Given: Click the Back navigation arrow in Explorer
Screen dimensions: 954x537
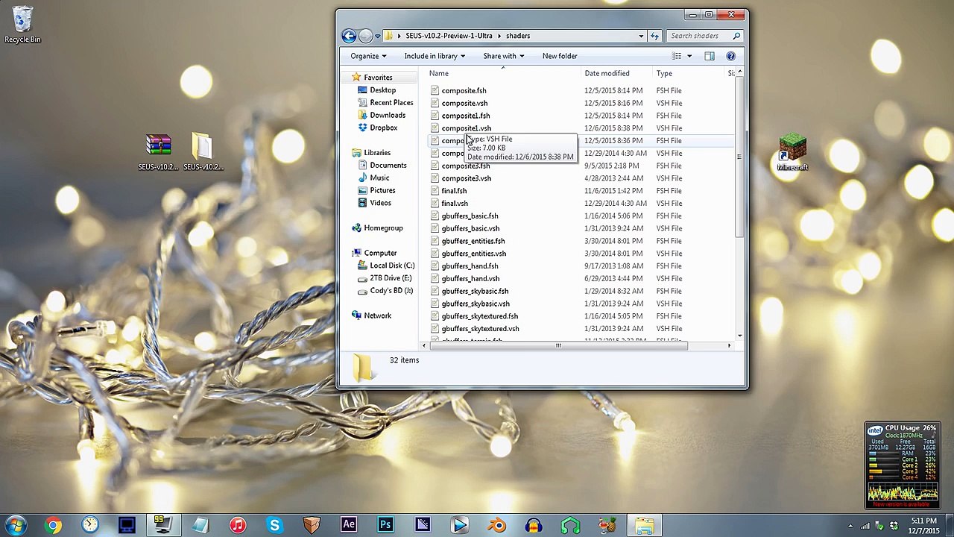Looking at the screenshot, I should pos(349,36).
